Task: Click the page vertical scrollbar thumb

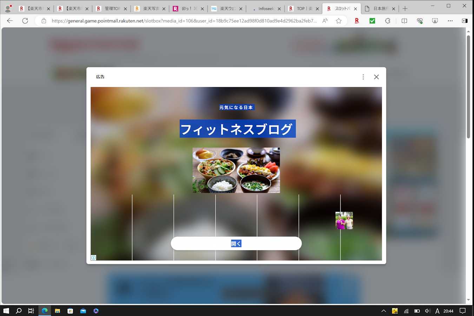Action: click(468, 86)
